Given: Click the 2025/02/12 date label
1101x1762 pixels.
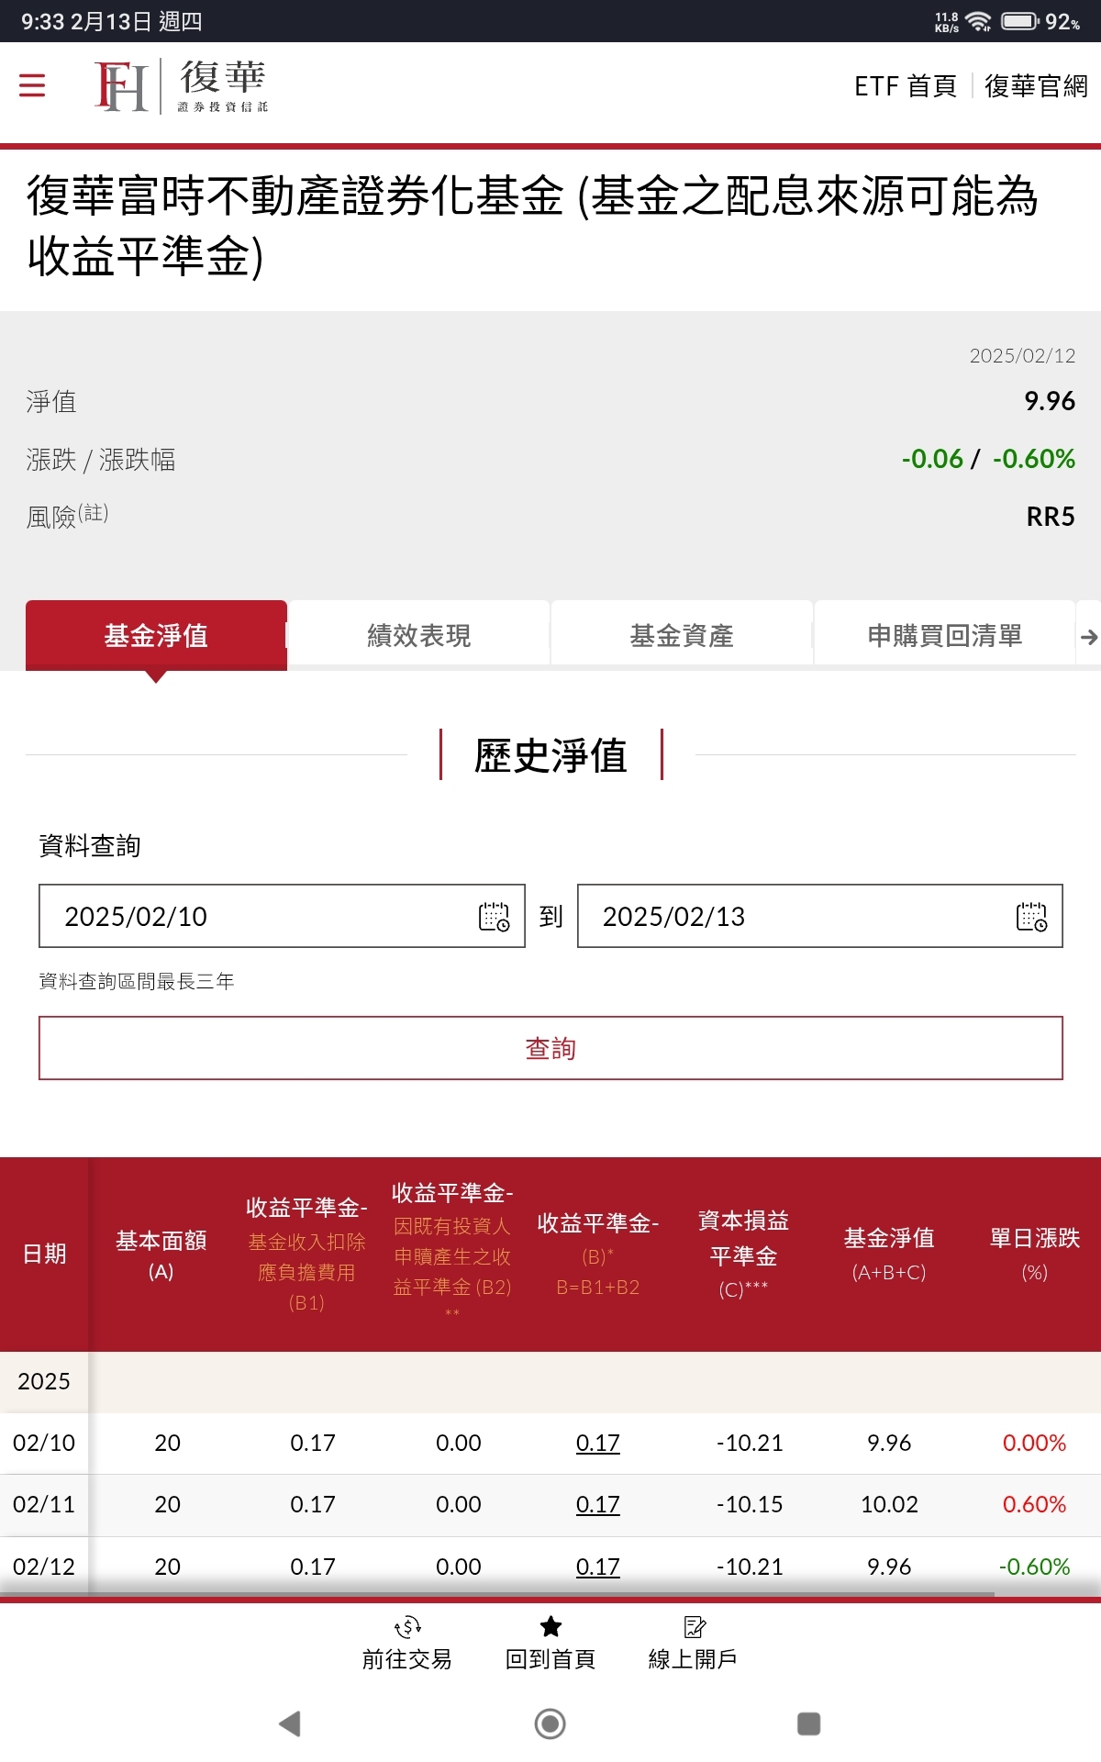Looking at the screenshot, I should [1022, 355].
